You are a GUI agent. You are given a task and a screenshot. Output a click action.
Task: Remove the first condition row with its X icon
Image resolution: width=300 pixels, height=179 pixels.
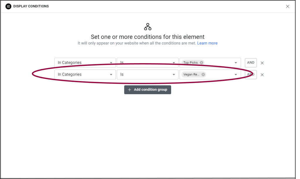click(x=262, y=63)
